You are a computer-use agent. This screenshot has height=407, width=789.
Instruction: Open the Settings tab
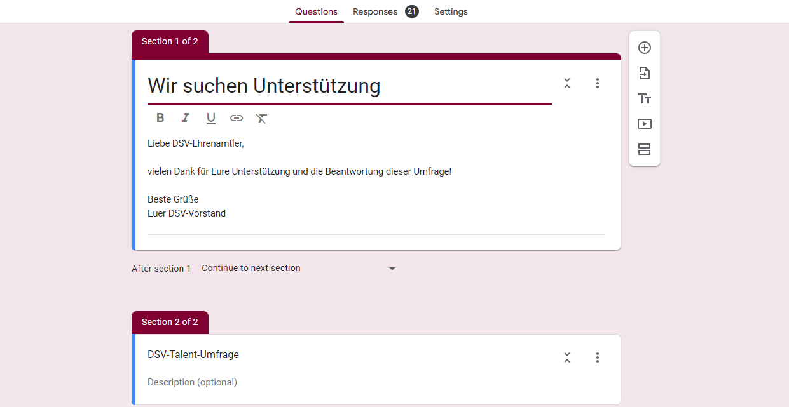(451, 11)
